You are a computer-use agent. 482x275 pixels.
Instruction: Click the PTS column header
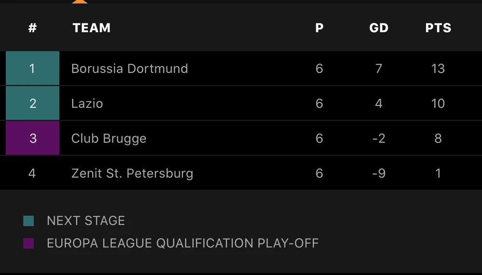click(438, 28)
